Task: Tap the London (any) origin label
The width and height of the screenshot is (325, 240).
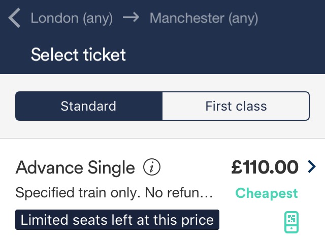Action: [x=72, y=19]
